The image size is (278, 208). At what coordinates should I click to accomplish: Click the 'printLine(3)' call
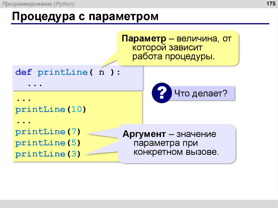point(48,154)
